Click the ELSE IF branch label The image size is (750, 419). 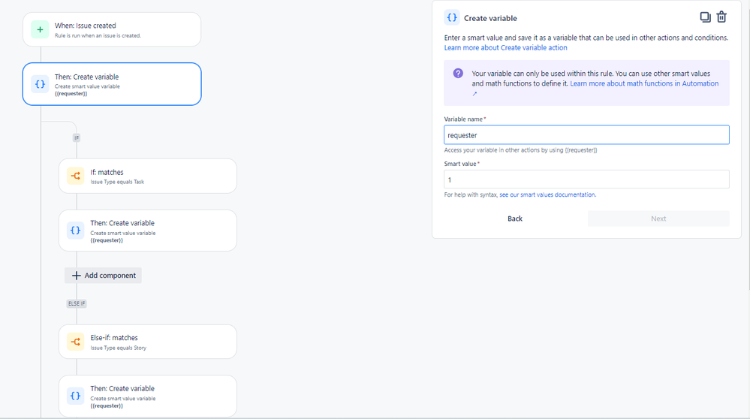(77, 303)
